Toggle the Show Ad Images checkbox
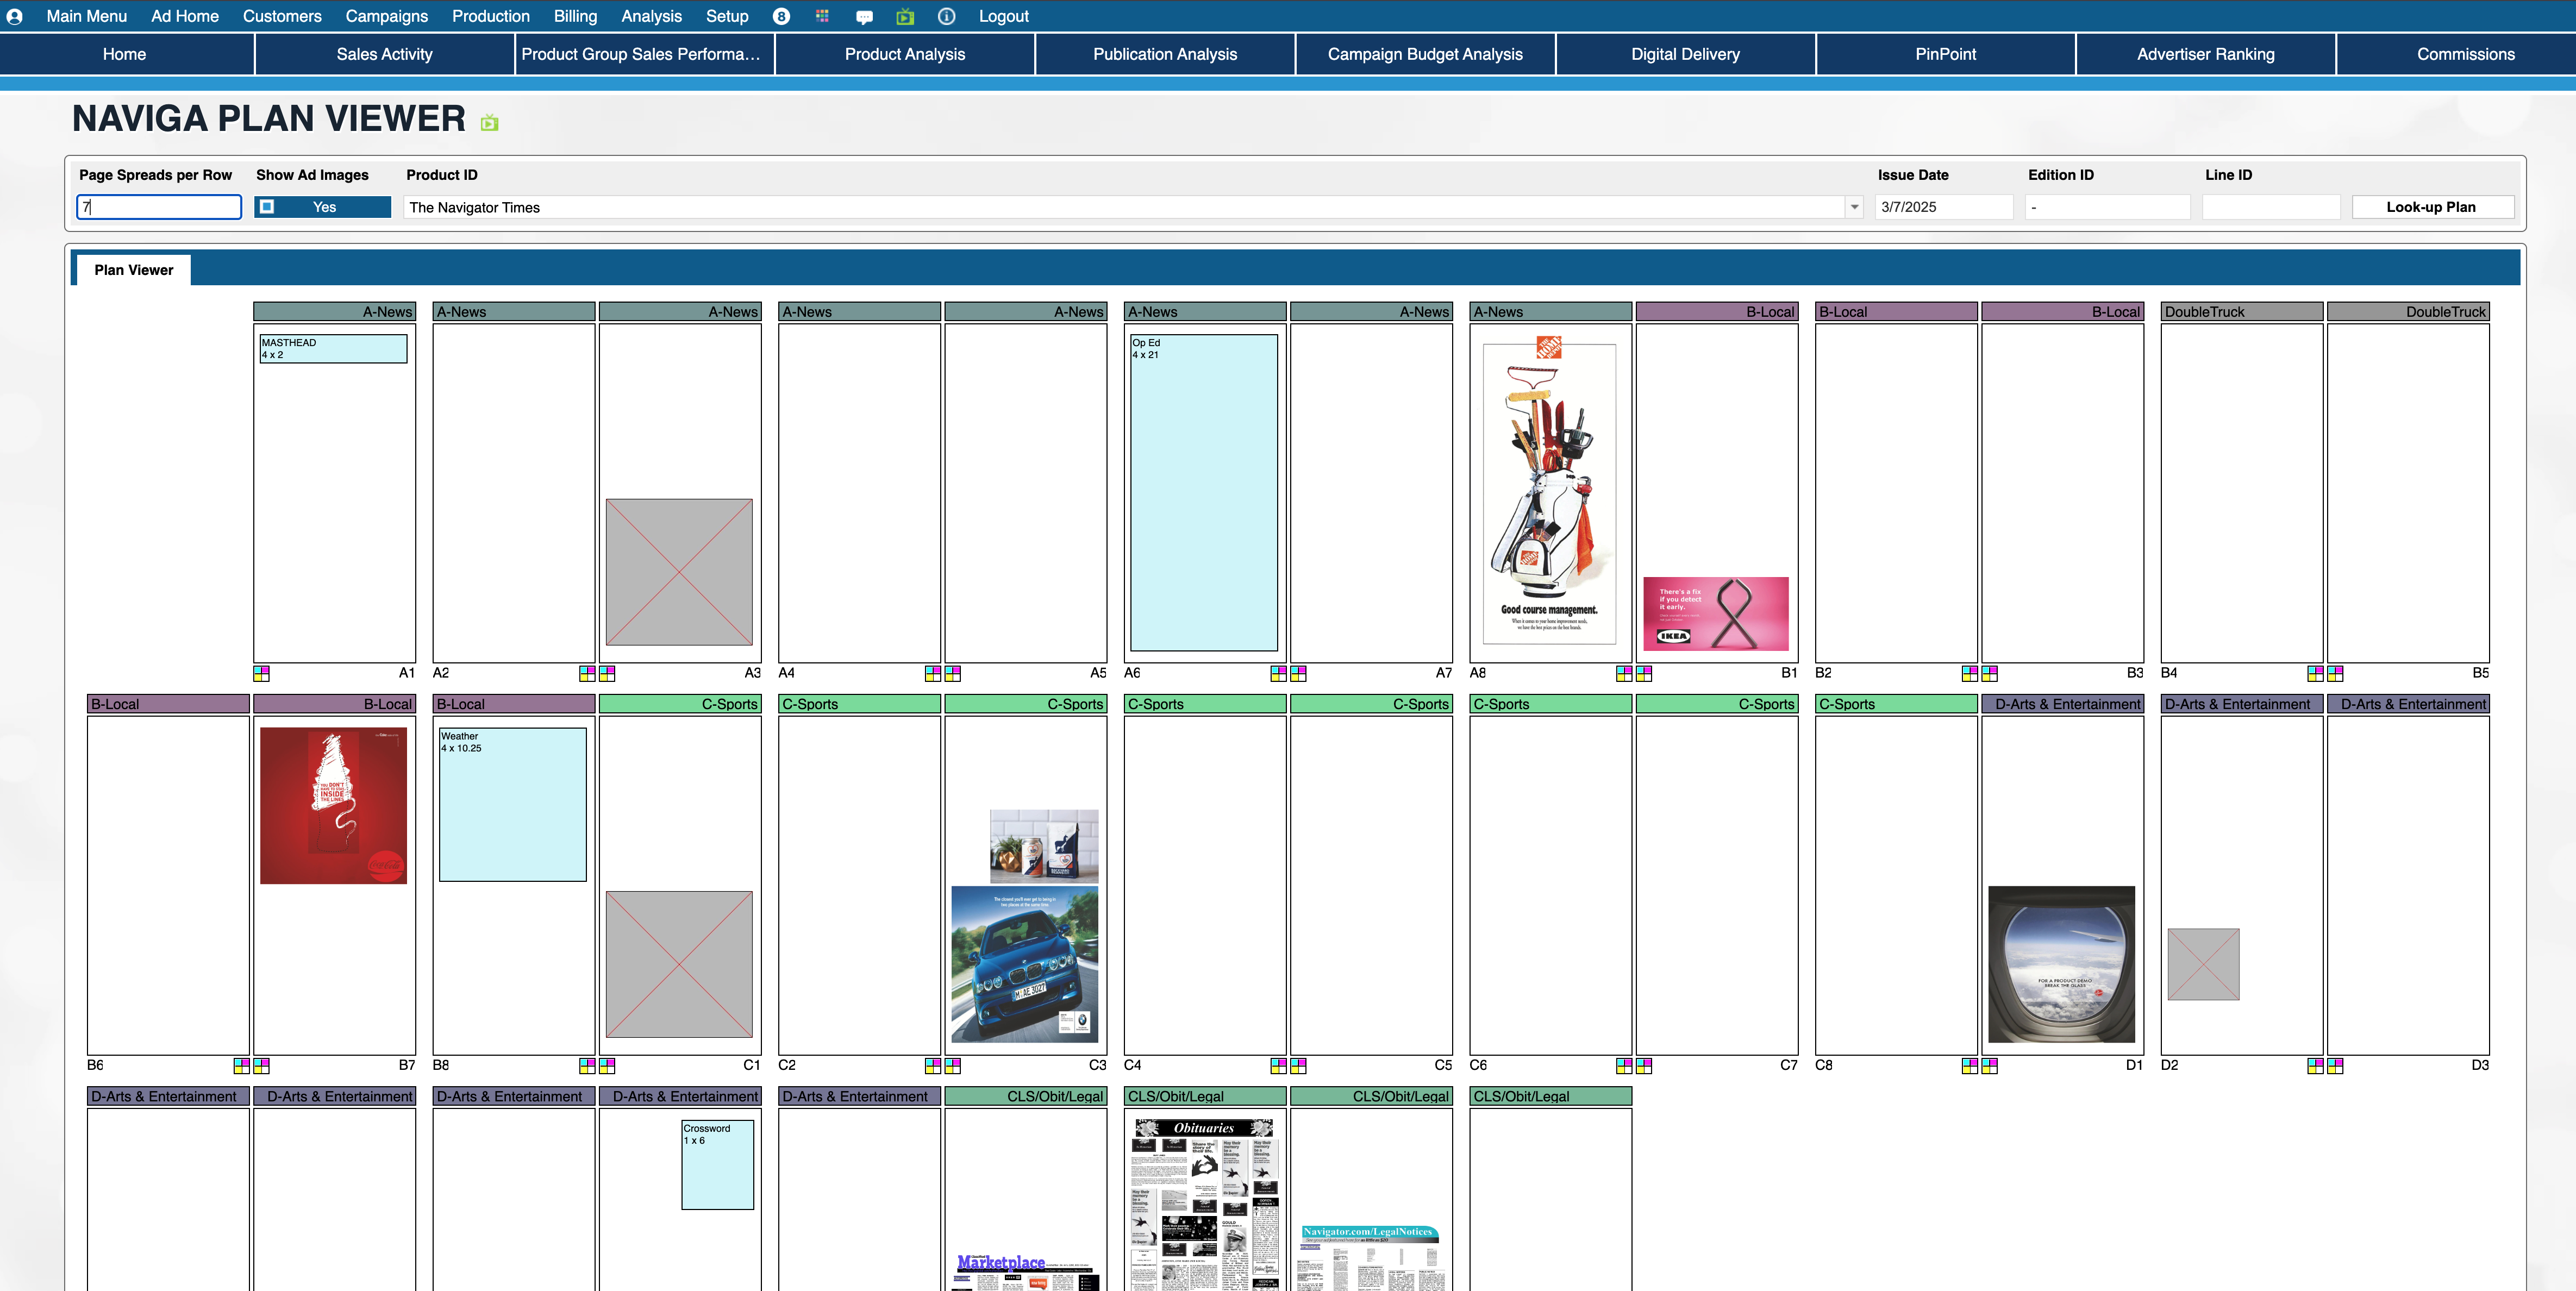The height and width of the screenshot is (1291, 2576). (267, 207)
